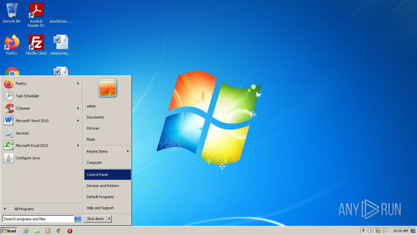Open the Firefox desktop shortcut
Image resolution: width=417 pixels, height=235 pixels.
pos(12,45)
